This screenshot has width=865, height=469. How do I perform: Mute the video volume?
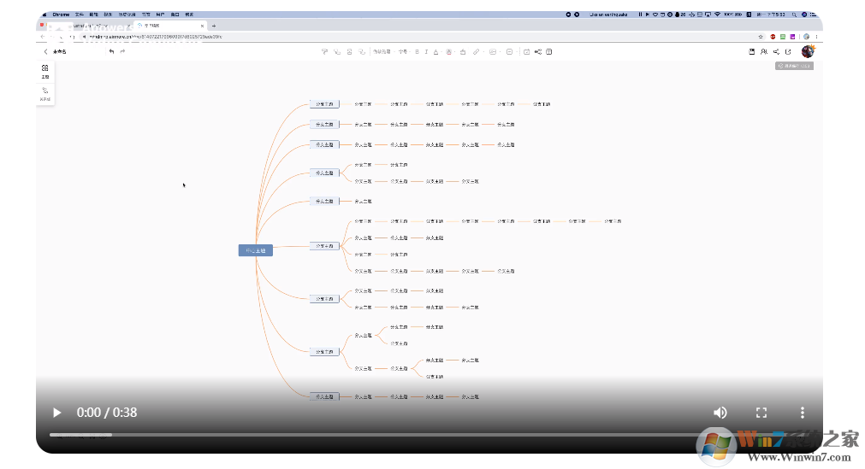[x=720, y=413]
